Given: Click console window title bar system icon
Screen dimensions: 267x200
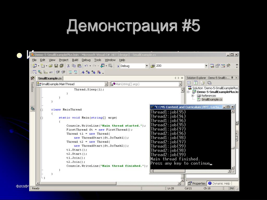Looking at the screenshot, I should tap(152, 107).
